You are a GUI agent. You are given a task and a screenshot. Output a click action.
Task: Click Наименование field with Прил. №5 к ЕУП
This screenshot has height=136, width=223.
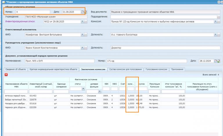click(60, 61)
